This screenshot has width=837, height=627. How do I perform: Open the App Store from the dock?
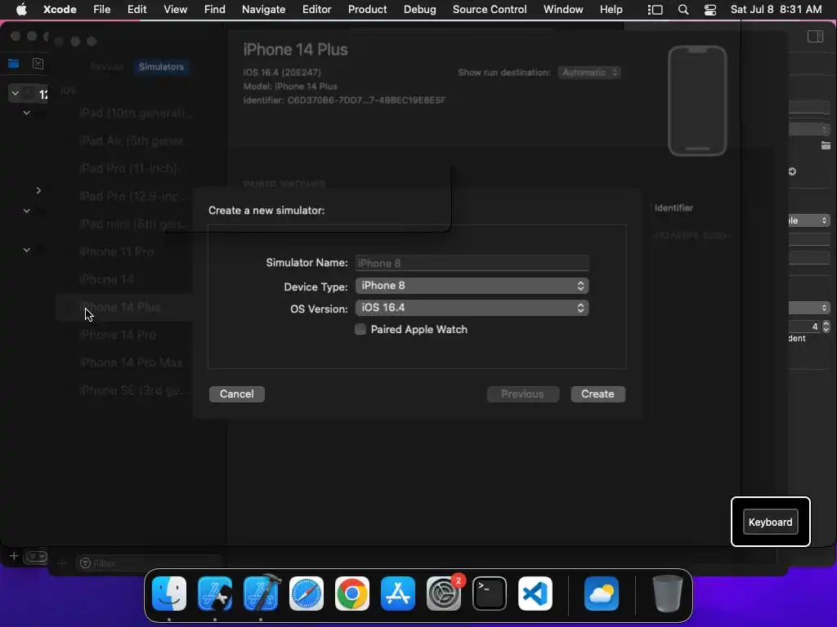398,594
